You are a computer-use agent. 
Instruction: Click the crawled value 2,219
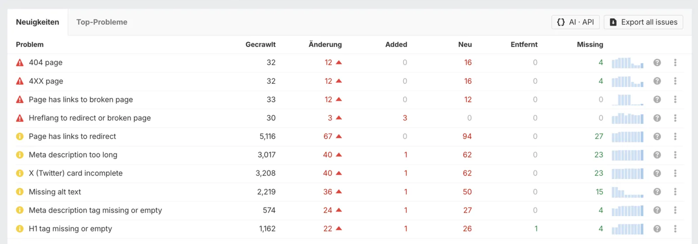[x=266, y=192]
